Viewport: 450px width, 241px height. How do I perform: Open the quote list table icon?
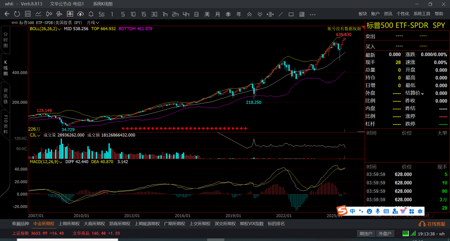point(28,14)
